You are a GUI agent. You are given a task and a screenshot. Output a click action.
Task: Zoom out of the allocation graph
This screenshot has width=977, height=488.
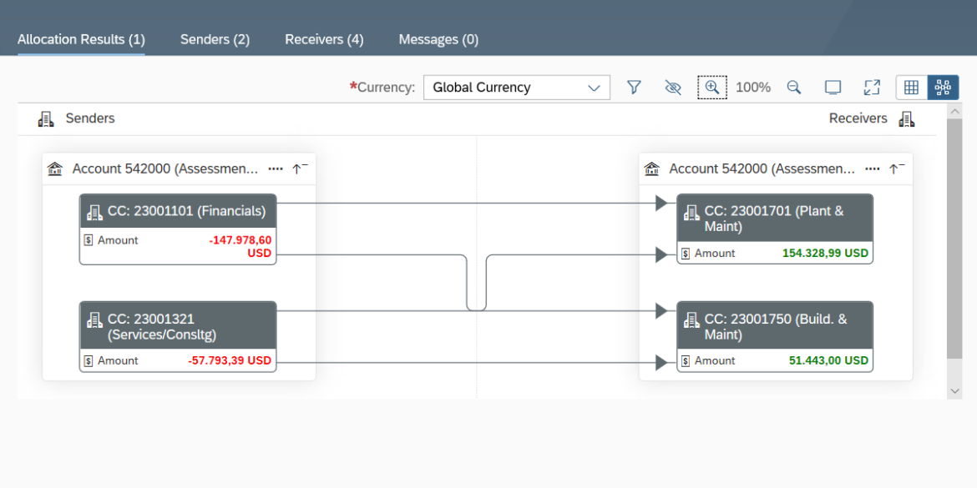794,88
